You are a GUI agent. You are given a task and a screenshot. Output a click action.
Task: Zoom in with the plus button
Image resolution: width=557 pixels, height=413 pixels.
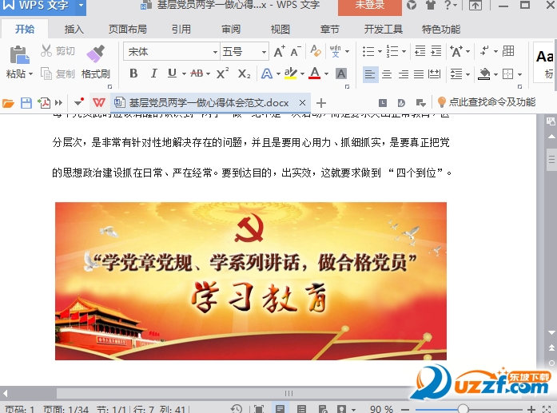(531, 410)
